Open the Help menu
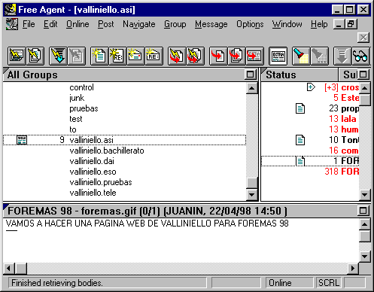Screen dimensions: 374x292 pyautogui.click(x=319, y=24)
